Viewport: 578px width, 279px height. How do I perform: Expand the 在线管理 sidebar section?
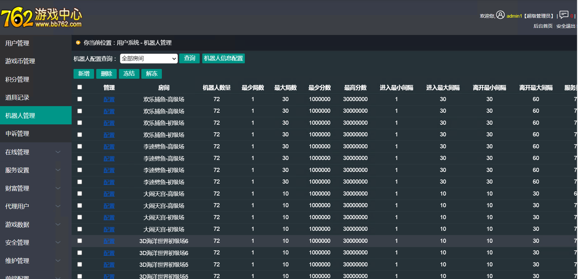(x=58, y=152)
